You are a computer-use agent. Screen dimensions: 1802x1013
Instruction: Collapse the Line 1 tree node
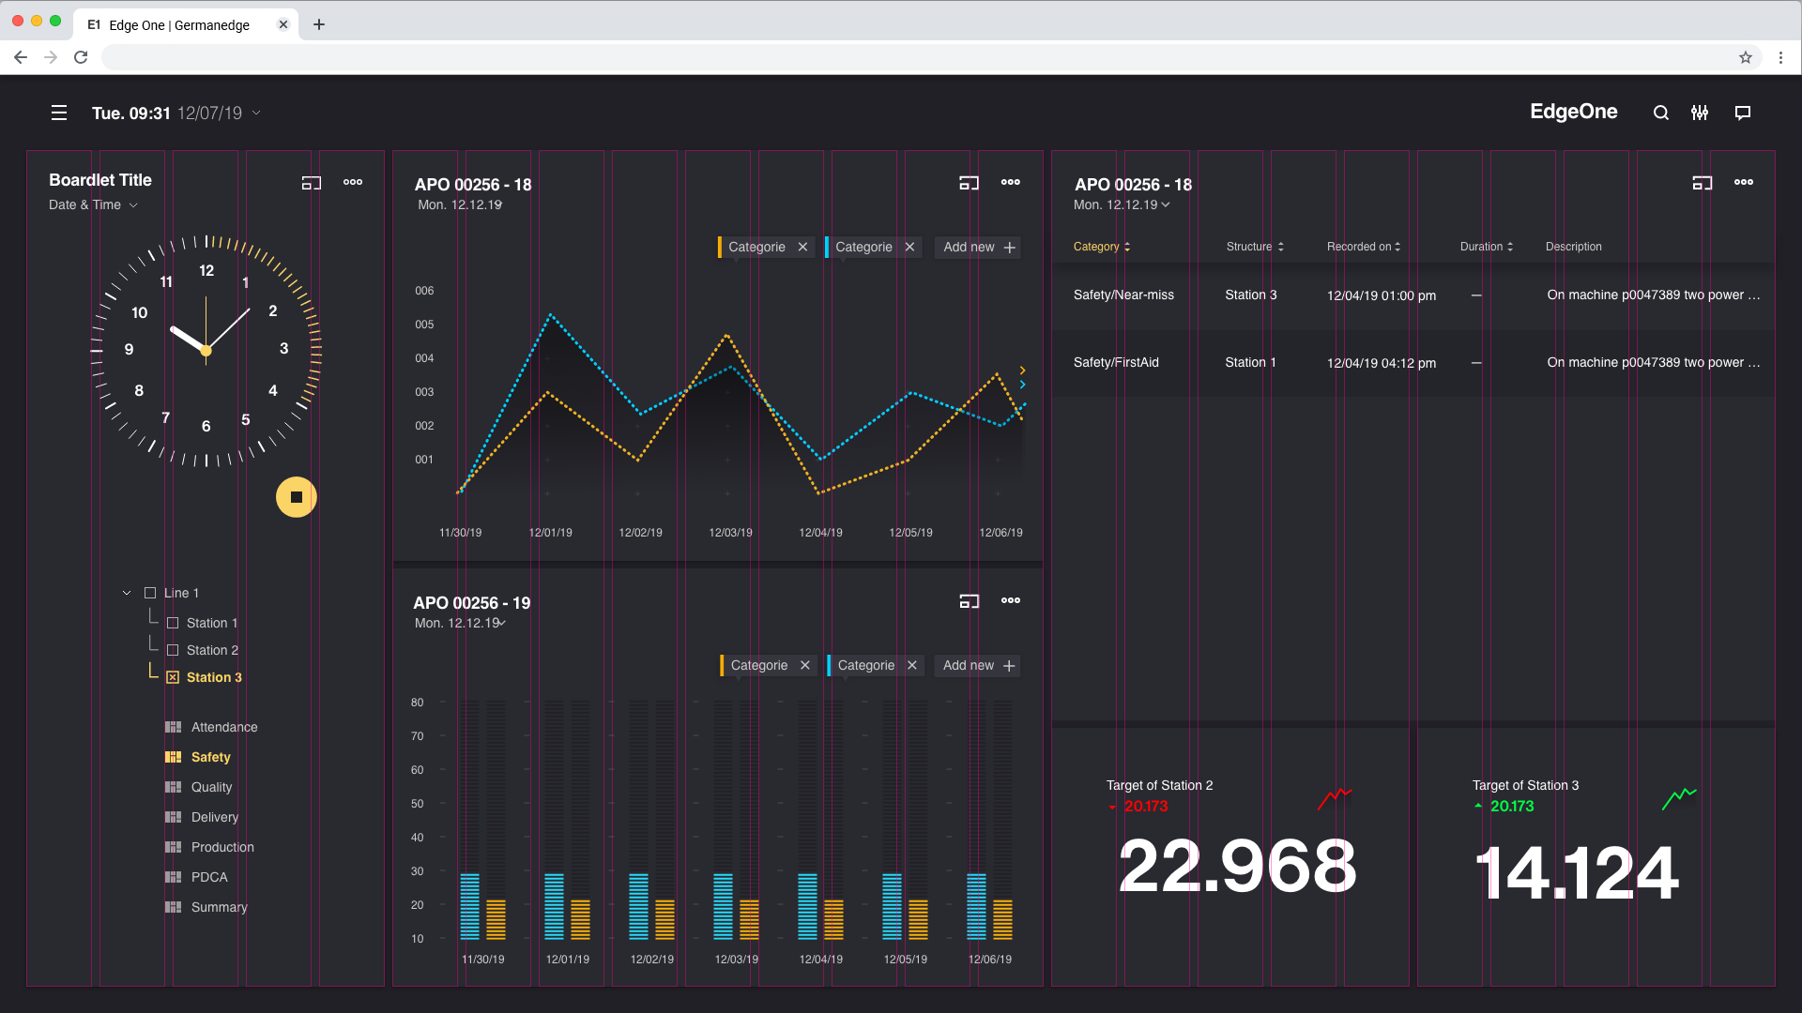coord(127,593)
